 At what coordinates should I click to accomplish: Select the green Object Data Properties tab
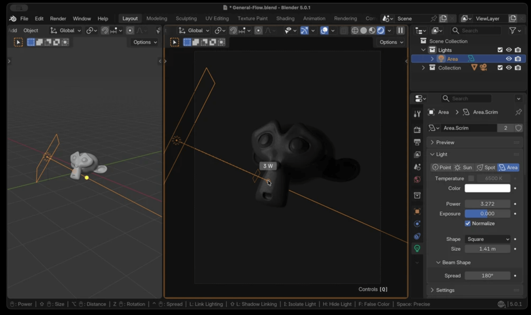point(417,248)
